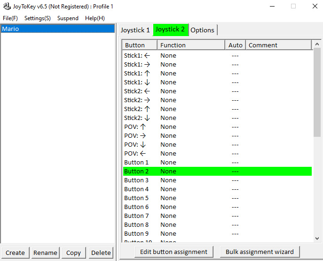Click the Function column header
Screen dimensions: 323x261
[x=191, y=45]
